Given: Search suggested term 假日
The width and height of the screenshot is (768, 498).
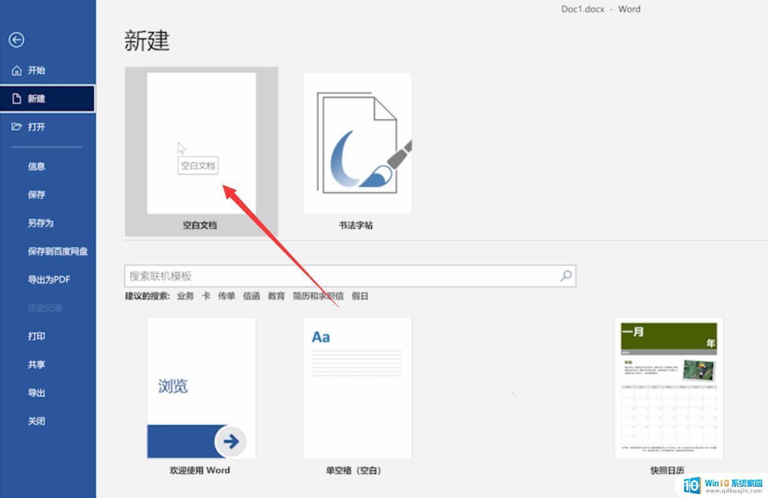Looking at the screenshot, I should [x=360, y=296].
